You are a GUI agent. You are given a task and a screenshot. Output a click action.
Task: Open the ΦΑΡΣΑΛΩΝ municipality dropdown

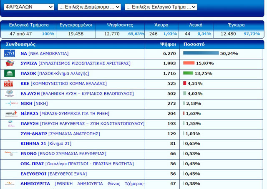point(29,7)
